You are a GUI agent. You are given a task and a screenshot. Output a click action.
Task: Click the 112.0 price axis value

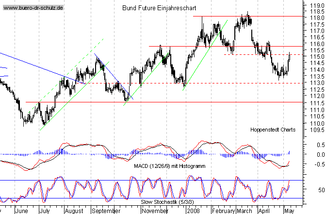317,96
